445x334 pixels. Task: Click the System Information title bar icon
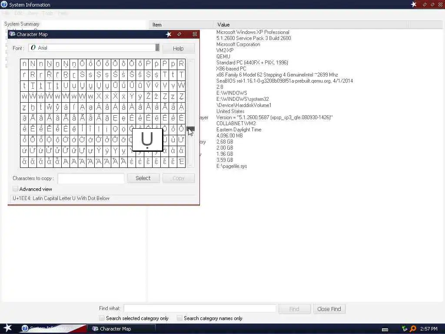click(x=4, y=4)
